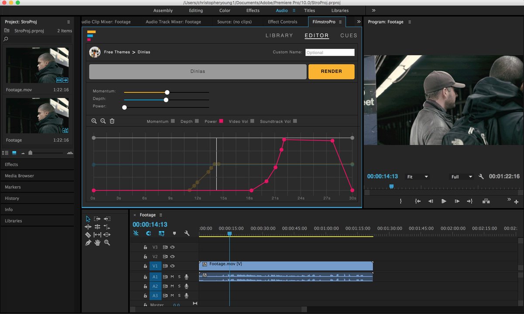The width and height of the screenshot is (524, 314).
Task: Click the Filmstro logo icon
Action: click(x=91, y=35)
